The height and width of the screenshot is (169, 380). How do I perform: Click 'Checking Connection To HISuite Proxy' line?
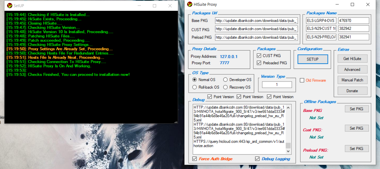tap(57, 62)
